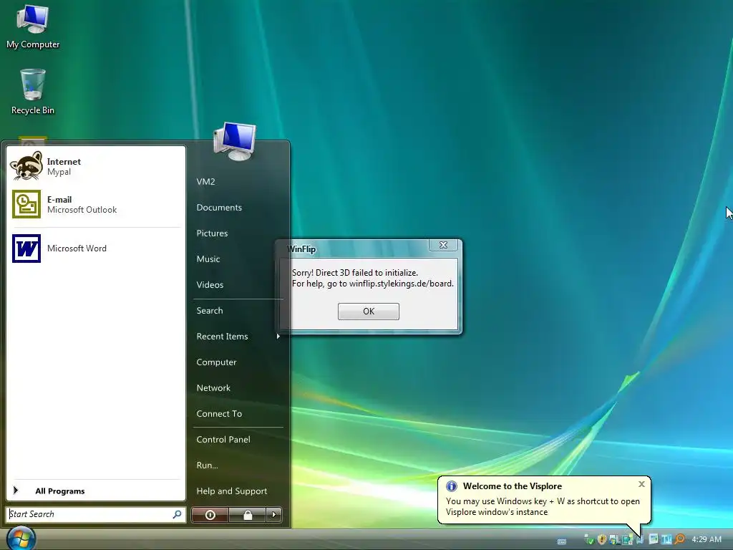Dismiss the Visplore welcome balloon
The width and height of the screenshot is (733, 550).
point(641,484)
